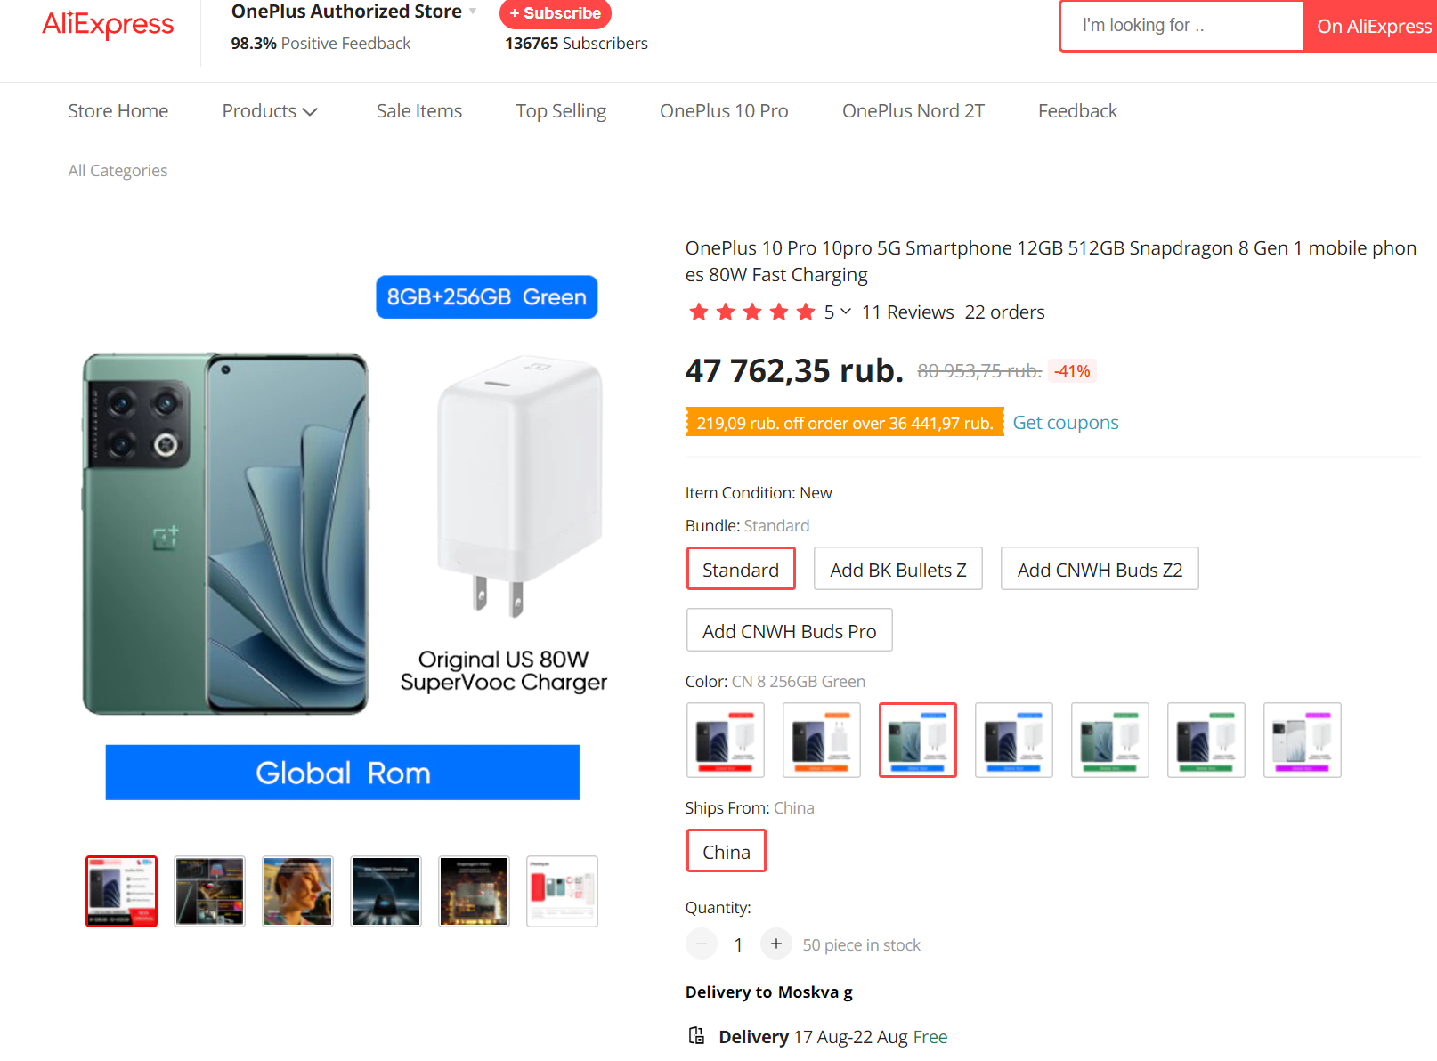This screenshot has width=1437, height=1061.
Task: Click the Get coupons link
Action: [x=1065, y=423]
